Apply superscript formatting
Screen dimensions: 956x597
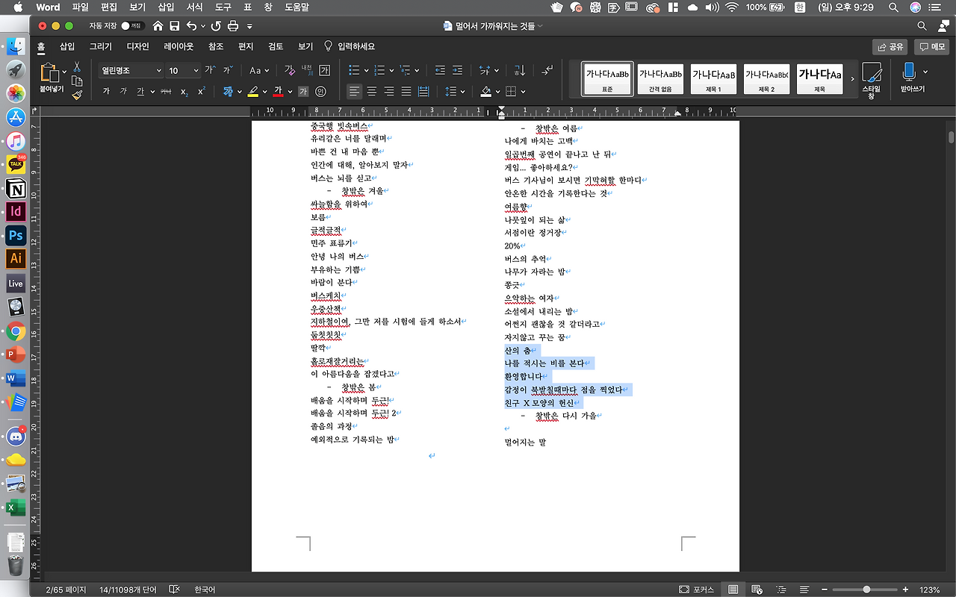tap(202, 90)
